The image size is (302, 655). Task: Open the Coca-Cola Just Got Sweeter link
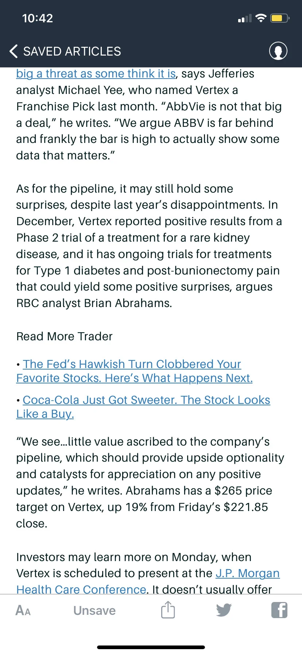click(143, 407)
